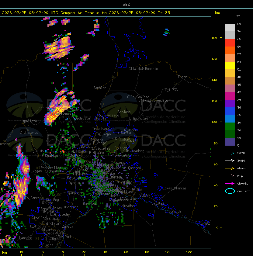Select the pink bip arrow legend icon
Image resolution: width=253 pixels, height=256 pixels.
[x=230, y=176]
